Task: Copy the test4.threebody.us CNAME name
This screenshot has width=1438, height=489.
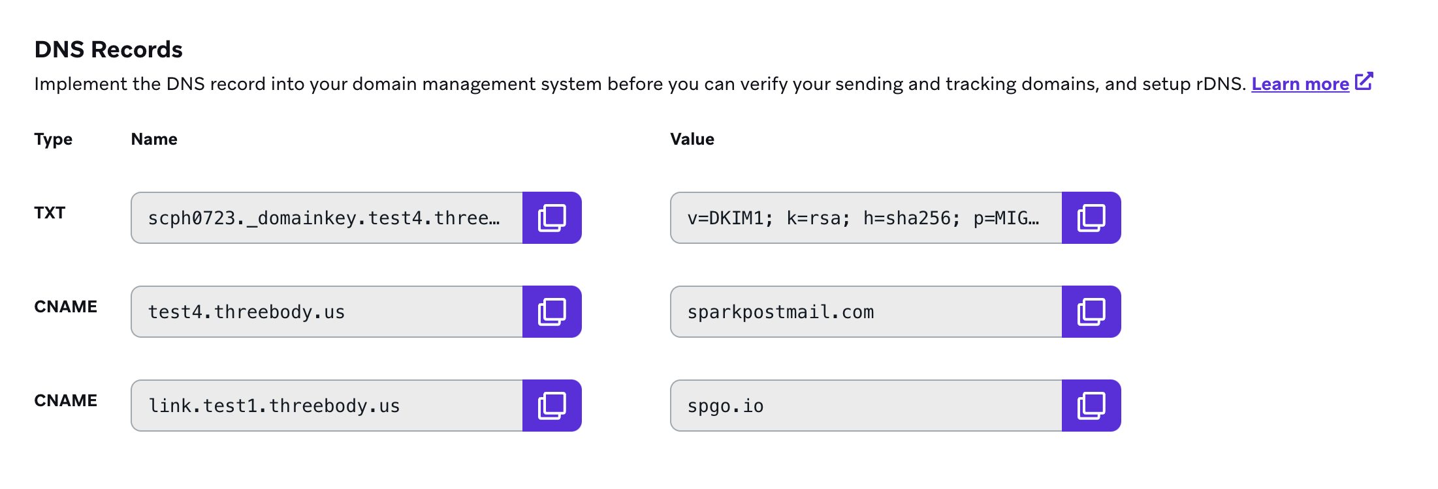Action: 552,312
